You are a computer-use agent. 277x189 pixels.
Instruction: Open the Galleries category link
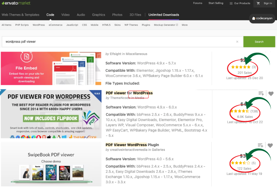tap(158, 150)
